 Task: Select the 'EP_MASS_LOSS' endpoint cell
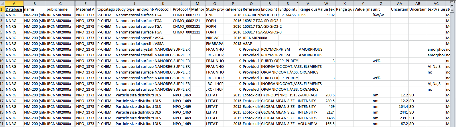pos(288,15)
